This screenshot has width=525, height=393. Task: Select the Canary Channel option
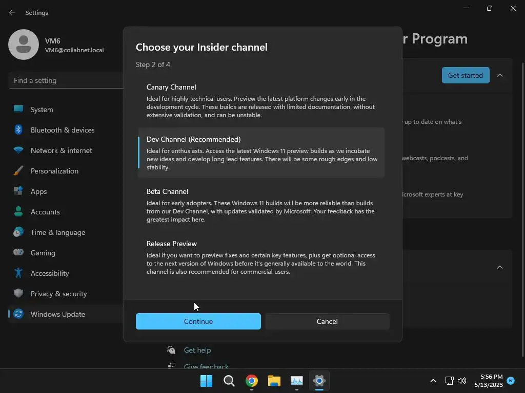tap(261, 101)
